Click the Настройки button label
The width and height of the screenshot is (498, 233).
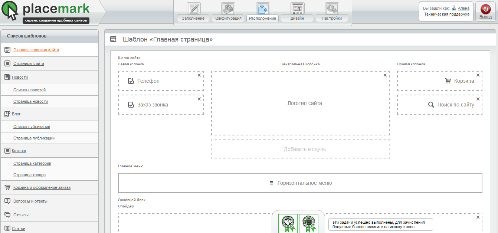click(332, 19)
